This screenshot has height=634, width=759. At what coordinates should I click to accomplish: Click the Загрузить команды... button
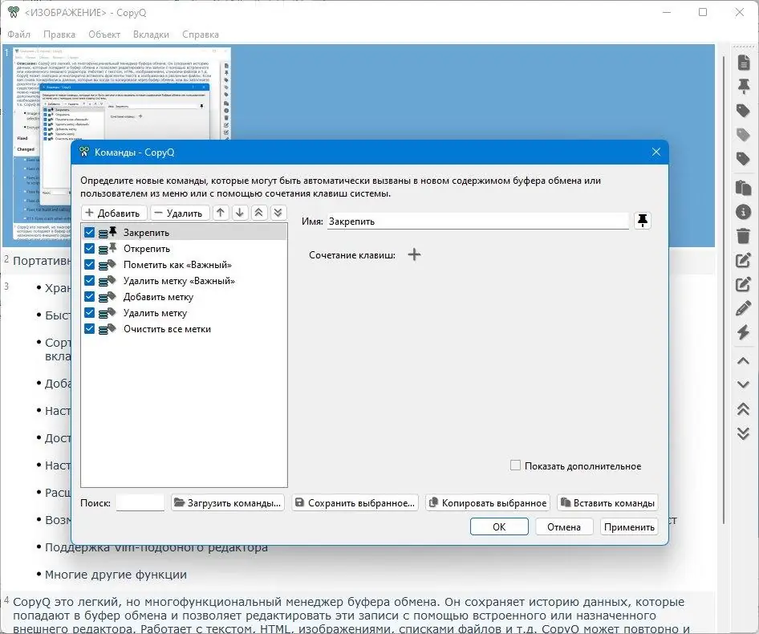click(x=228, y=502)
